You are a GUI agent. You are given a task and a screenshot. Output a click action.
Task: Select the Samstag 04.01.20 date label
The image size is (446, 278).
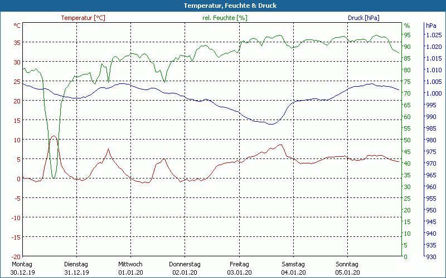293,268
